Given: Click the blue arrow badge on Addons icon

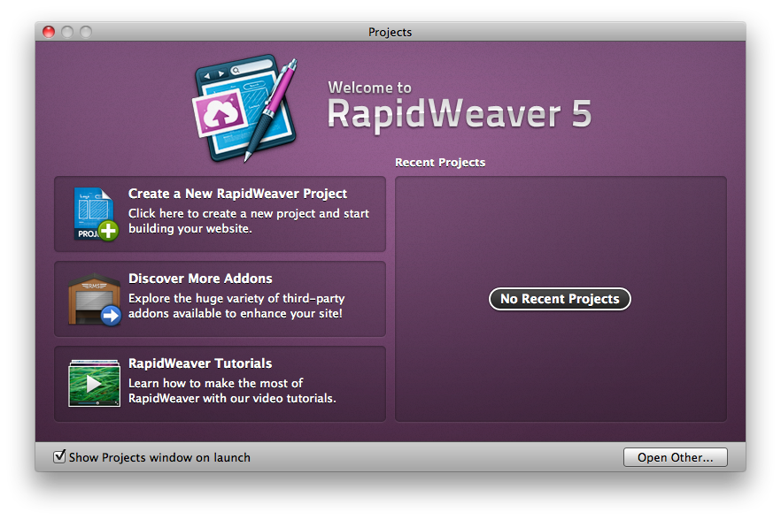Looking at the screenshot, I should 111,316.
